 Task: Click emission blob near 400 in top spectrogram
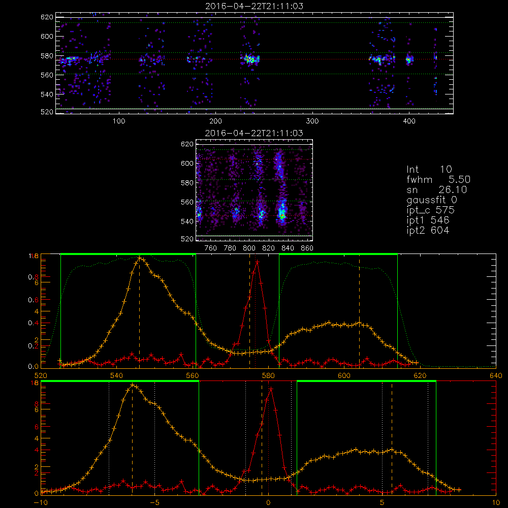[x=409, y=59]
